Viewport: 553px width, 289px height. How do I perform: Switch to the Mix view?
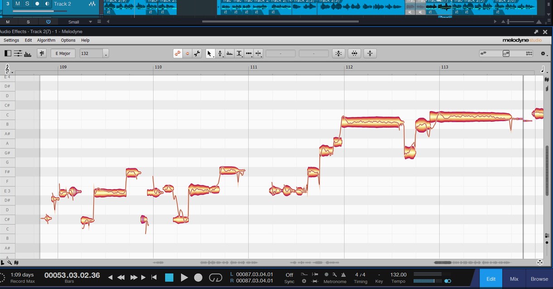click(514, 279)
